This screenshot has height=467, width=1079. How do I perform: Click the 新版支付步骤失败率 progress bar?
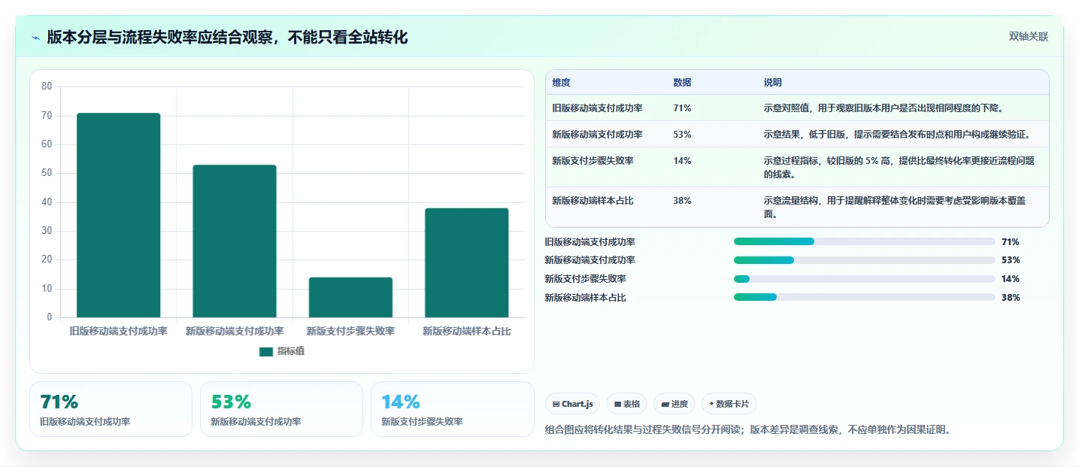pyautogui.click(x=865, y=279)
